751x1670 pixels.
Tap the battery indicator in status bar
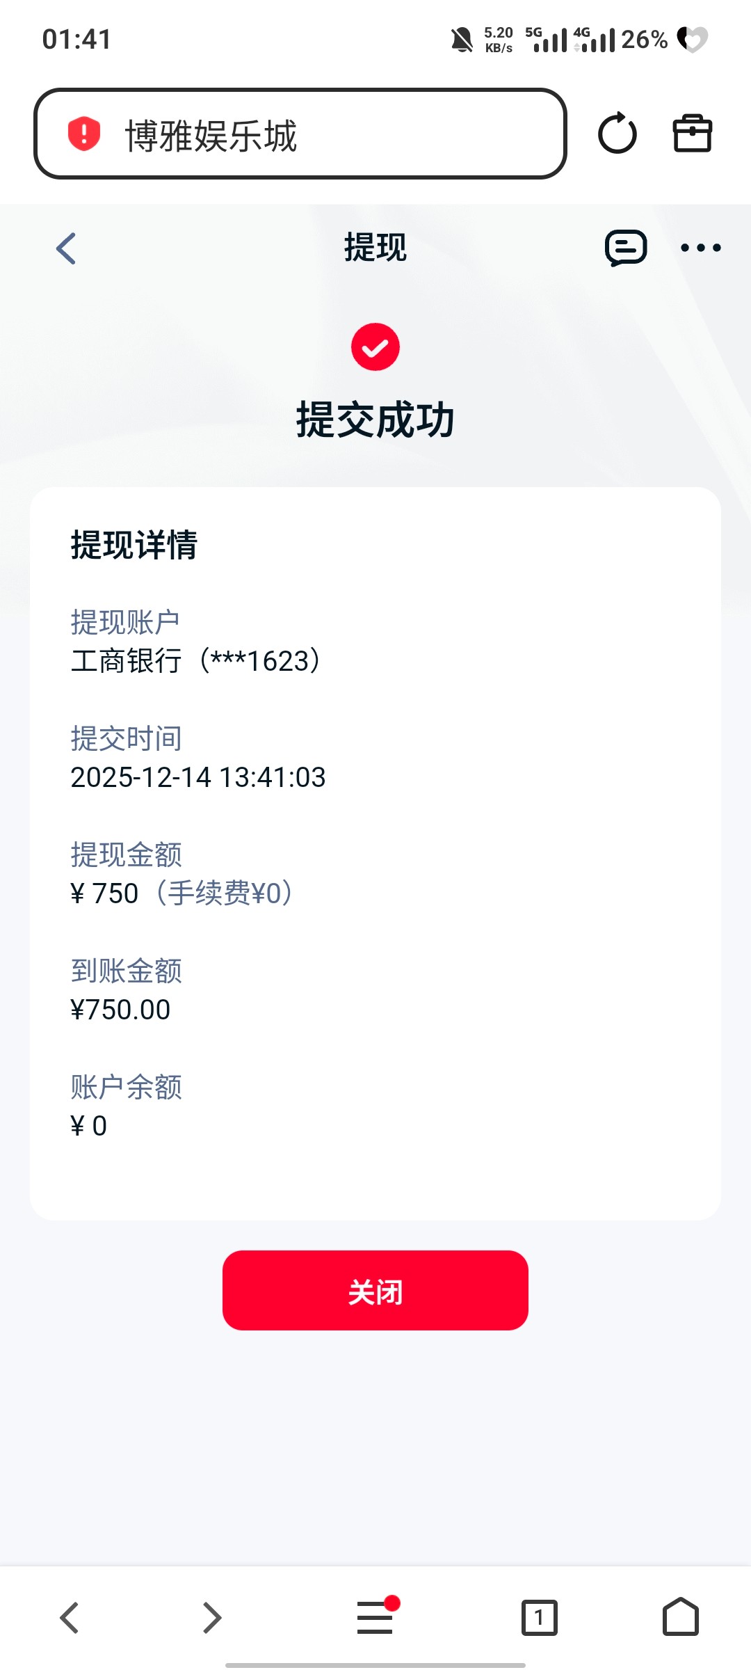[x=692, y=39]
